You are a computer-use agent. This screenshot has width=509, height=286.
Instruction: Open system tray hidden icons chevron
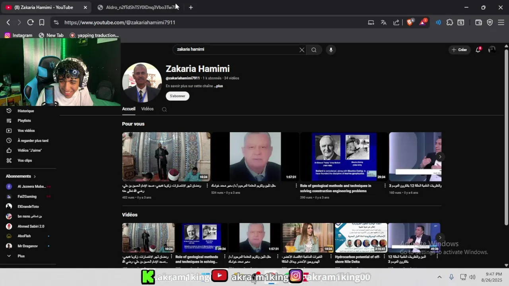coord(439,277)
